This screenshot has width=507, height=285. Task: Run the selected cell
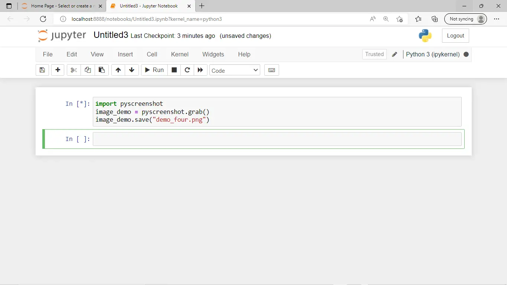[154, 70]
